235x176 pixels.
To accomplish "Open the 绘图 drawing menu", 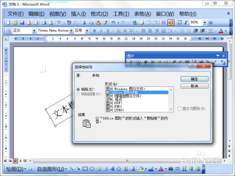I will [16, 169].
